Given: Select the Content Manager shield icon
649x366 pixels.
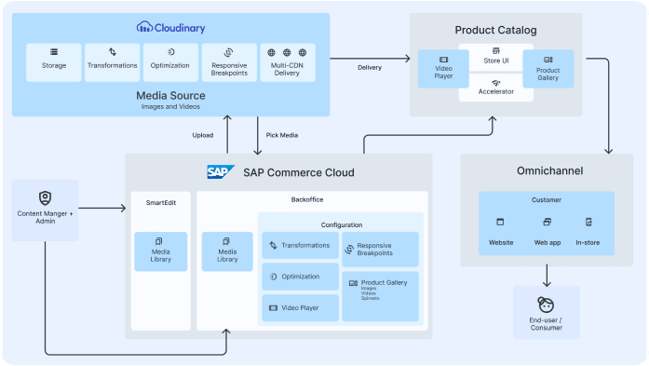Looking at the screenshot, I should [45, 198].
